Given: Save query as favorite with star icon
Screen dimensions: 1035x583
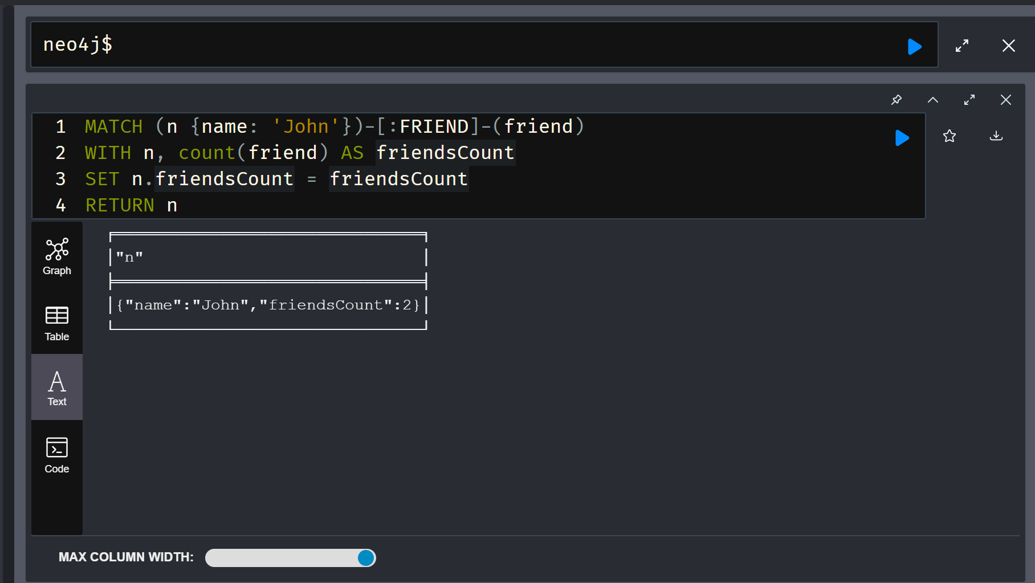Looking at the screenshot, I should pos(950,136).
